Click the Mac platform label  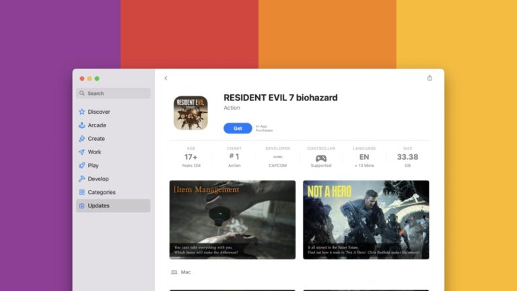pos(186,272)
